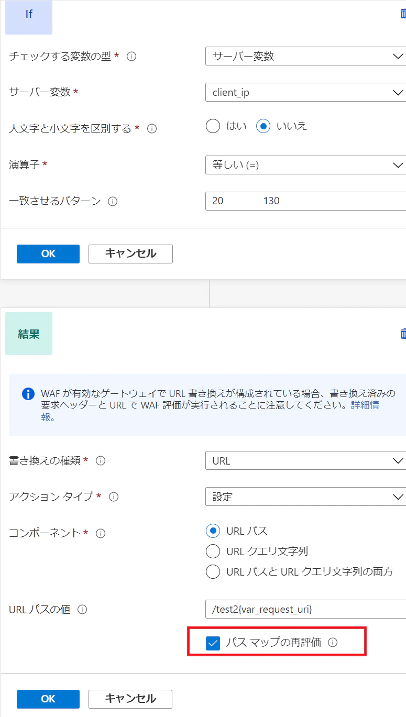The width and height of the screenshot is (406, 717).
Task: Select はい for case sensitivity
Action: [x=213, y=126]
